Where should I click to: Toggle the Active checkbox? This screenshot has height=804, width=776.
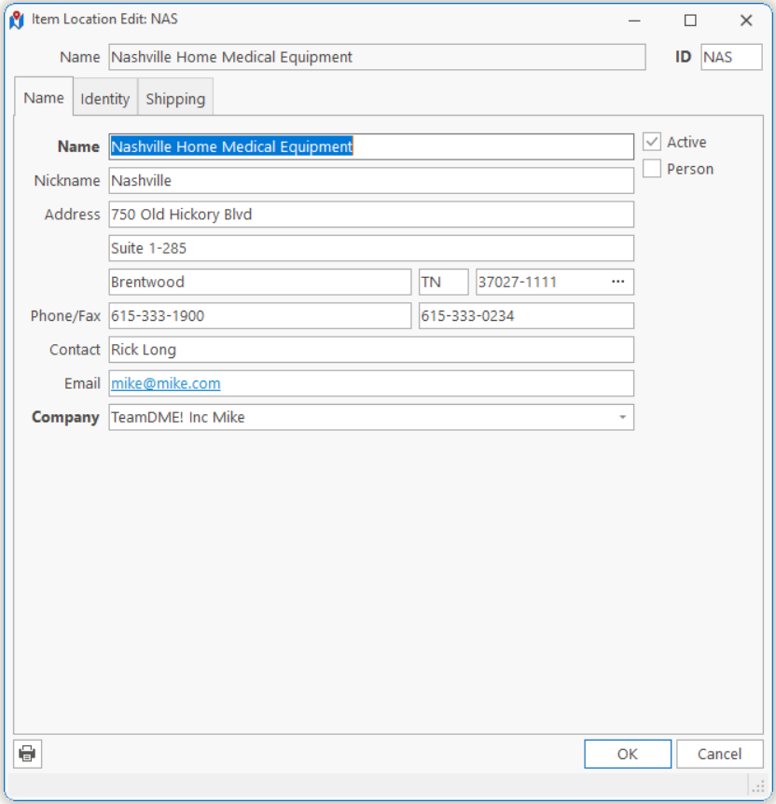pos(652,143)
